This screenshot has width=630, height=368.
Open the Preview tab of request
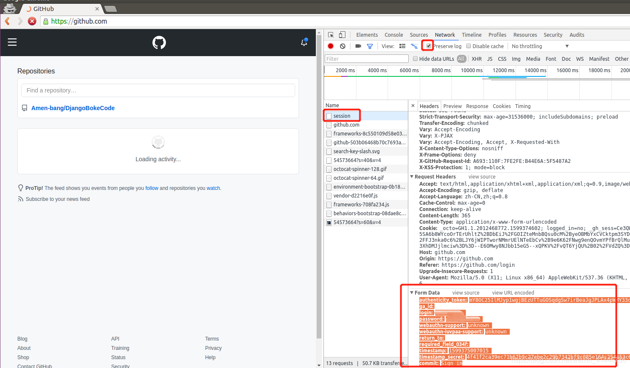(x=452, y=106)
